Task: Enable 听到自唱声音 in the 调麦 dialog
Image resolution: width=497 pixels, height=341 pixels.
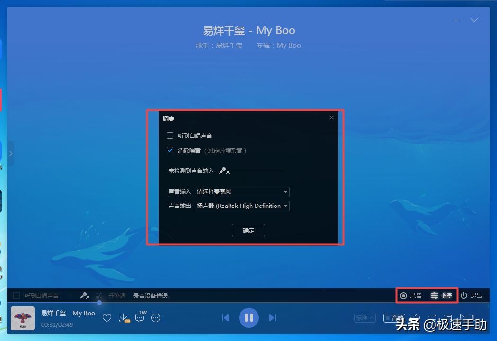Action: coord(169,135)
